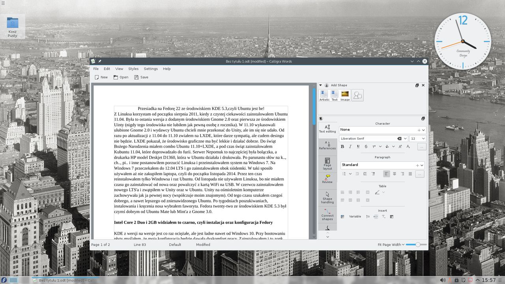Align paragraph right

click(x=402, y=174)
